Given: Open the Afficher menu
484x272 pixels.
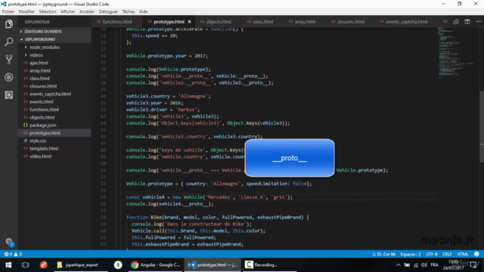Looking at the screenshot, I should click(x=67, y=11).
